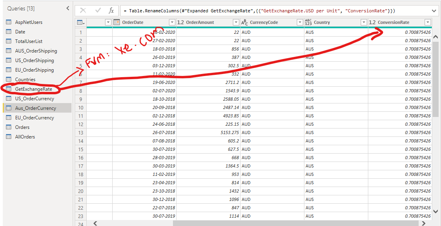Collapse the Queries pane chevron
This screenshot has width=441, height=226.
click(x=68, y=8)
